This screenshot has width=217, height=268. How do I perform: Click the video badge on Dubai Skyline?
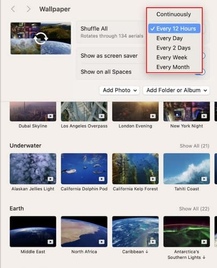point(50,116)
